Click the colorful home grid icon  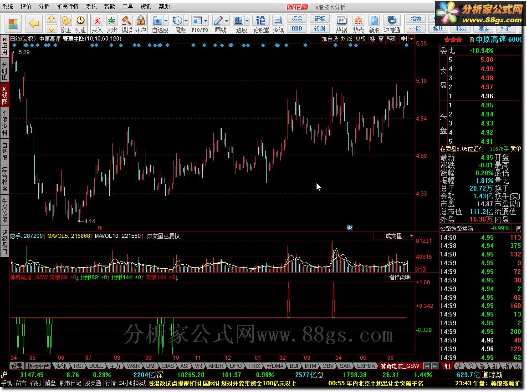pyautogui.click(x=14, y=24)
